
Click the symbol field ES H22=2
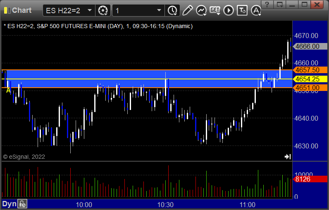pos(69,10)
